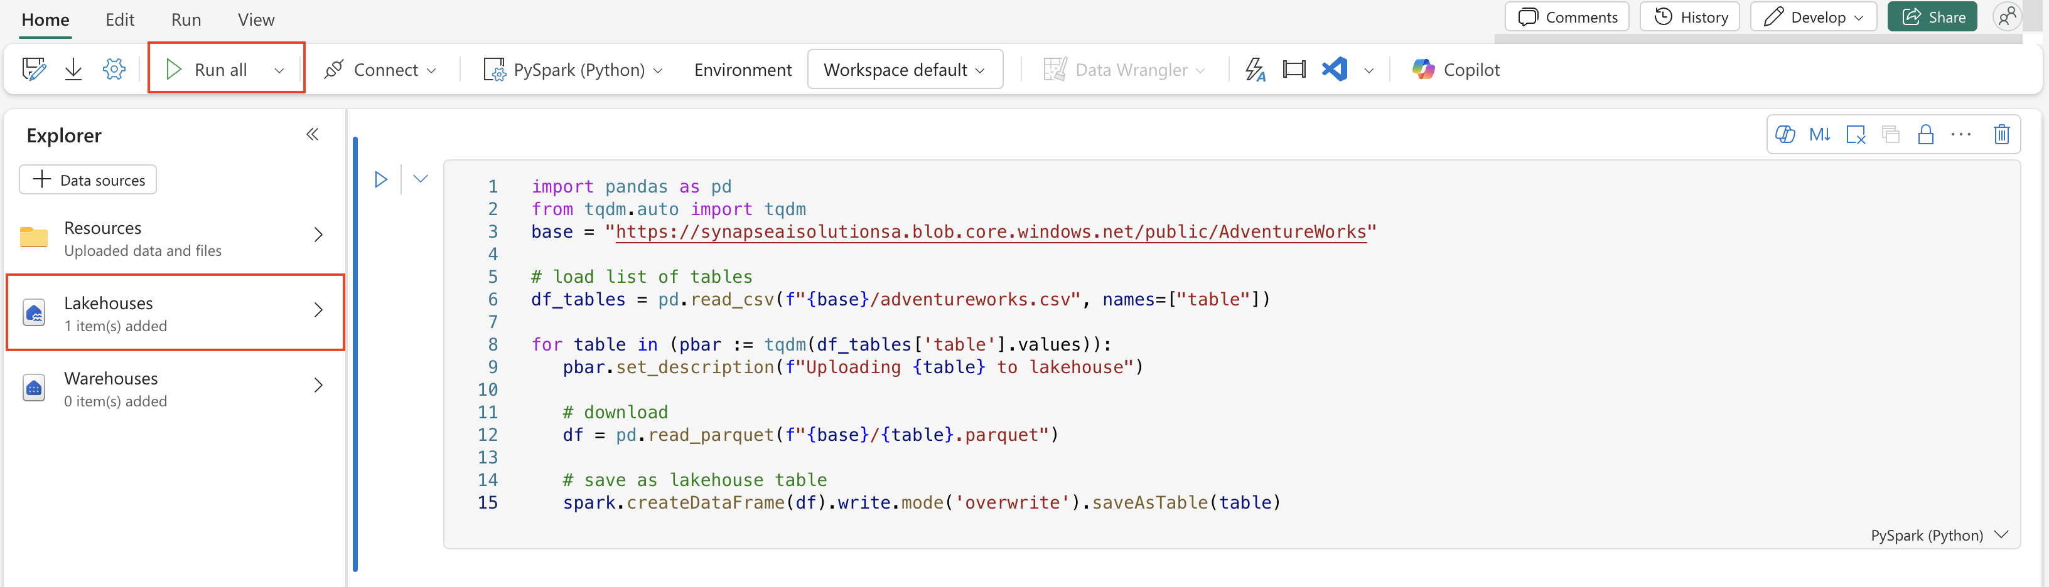The image size is (2049, 587).
Task: Lock the cell with the padlock icon
Action: [1926, 134]
